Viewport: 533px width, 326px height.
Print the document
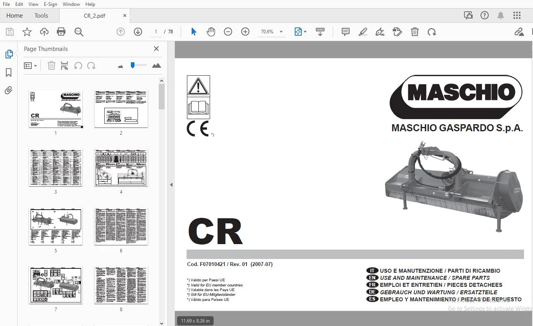(61, 32)
